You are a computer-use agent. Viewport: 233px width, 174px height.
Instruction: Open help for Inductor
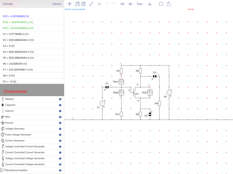pyautogui.click(x=60, y=111)
